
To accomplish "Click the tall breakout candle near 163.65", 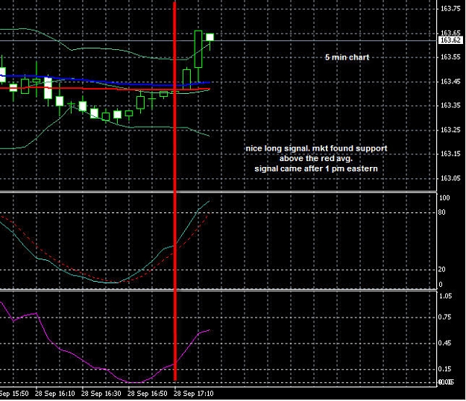I will [198, 49].
